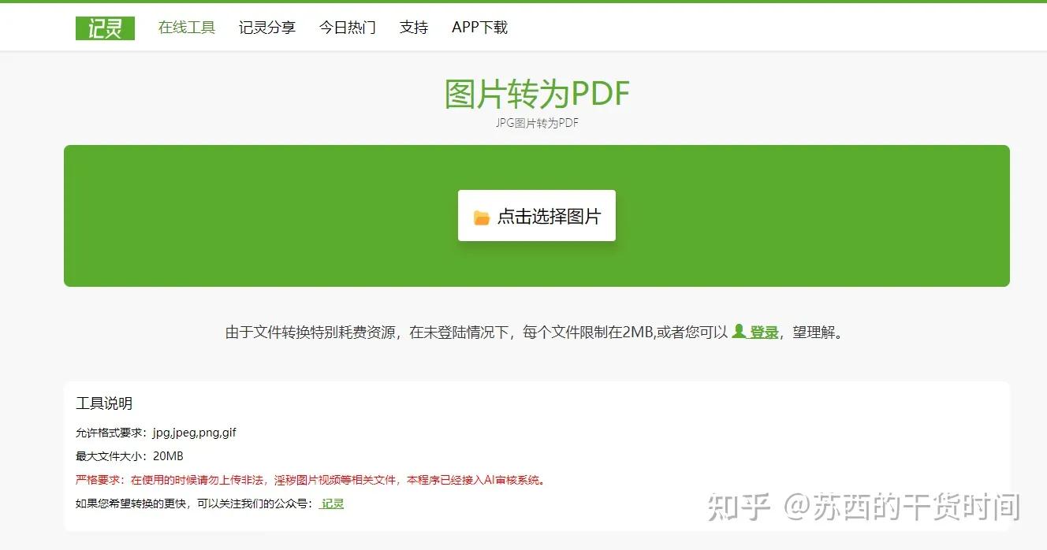Open the 记灵分享 menu item
Viewport: 1047px width, 550px height.
[267, 28]
